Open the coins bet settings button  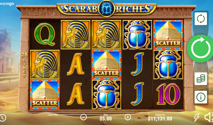[201, 79]
